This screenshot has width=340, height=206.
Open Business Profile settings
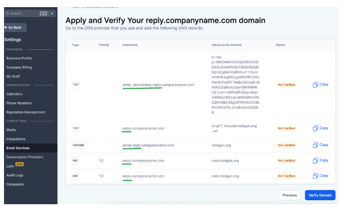coord(19,58)
